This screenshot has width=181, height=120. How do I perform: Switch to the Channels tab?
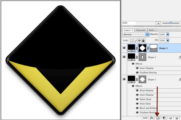click(141, 30)
